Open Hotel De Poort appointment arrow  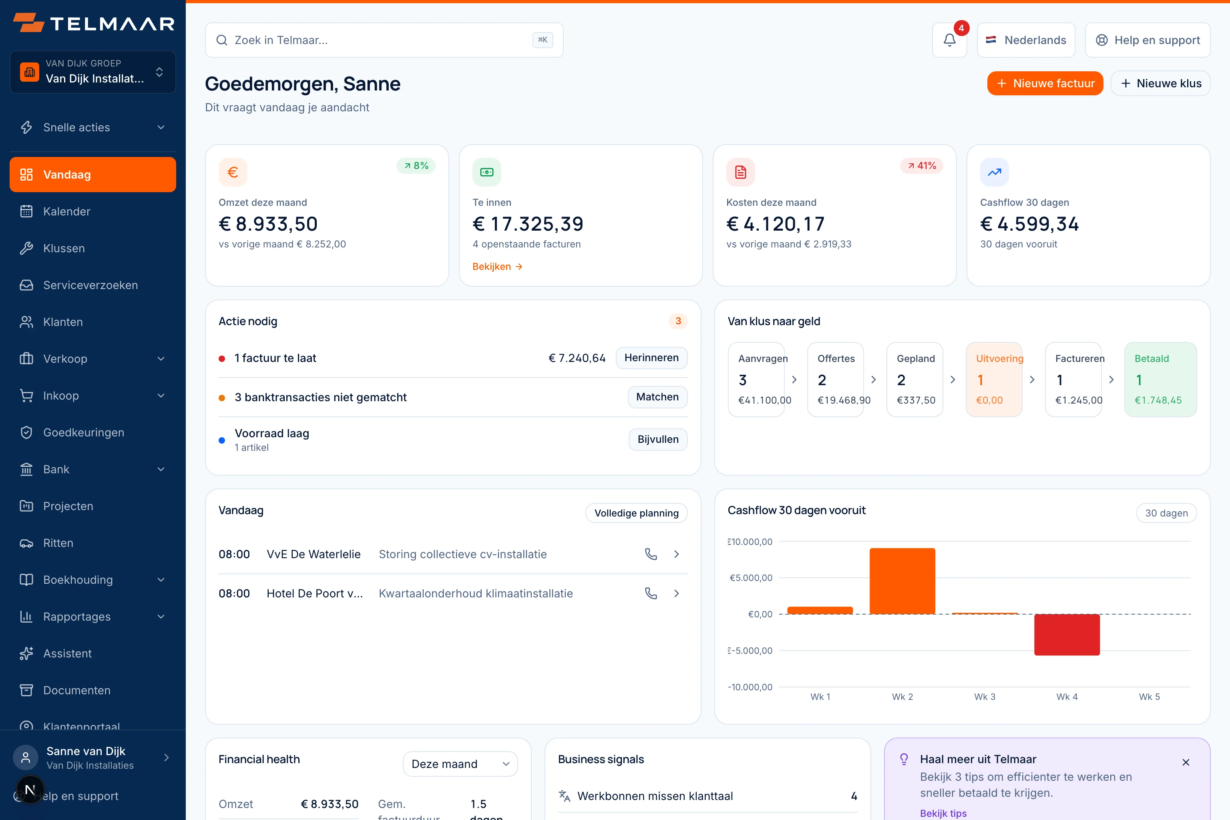click(x=677, y=593)
